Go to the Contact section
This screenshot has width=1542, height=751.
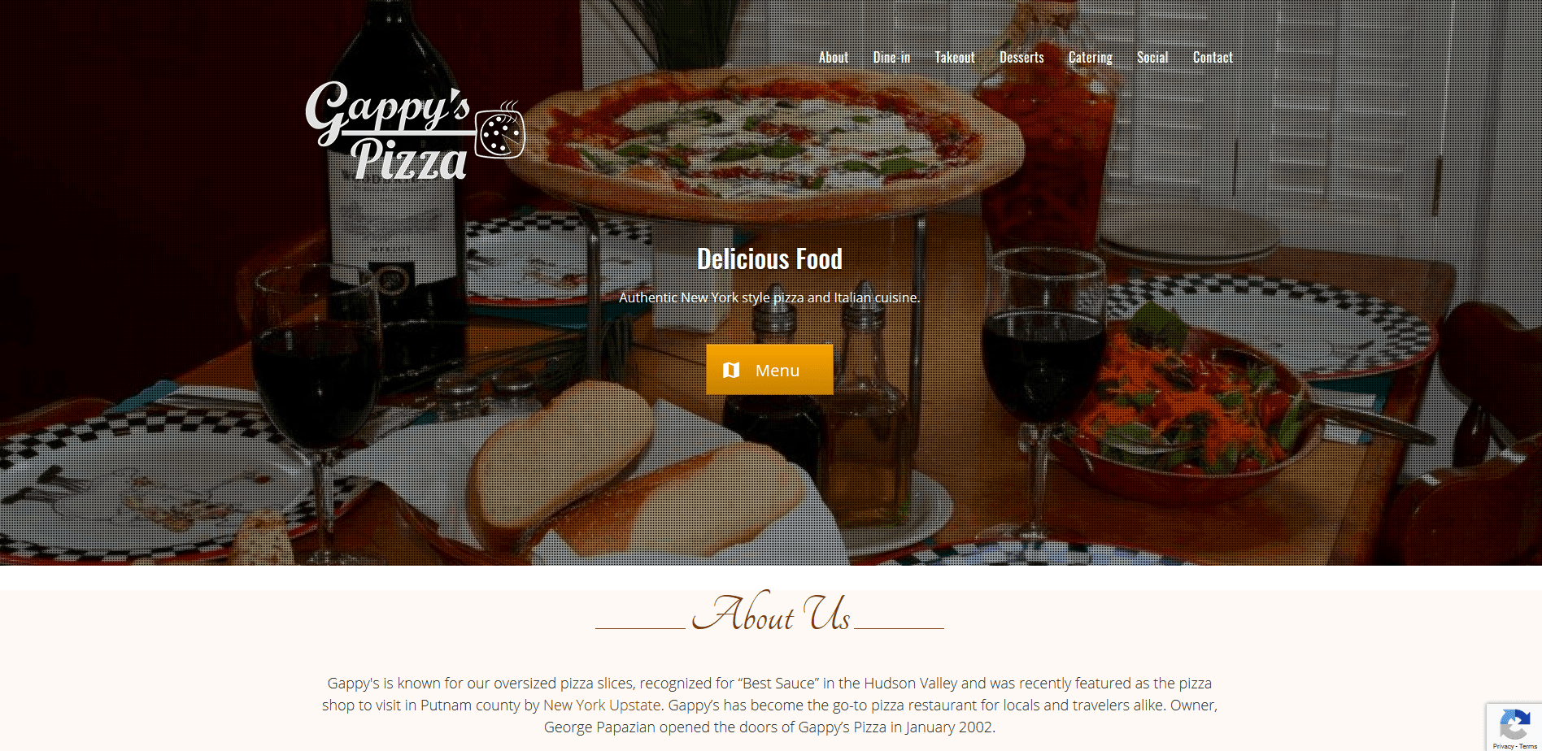1213,58
